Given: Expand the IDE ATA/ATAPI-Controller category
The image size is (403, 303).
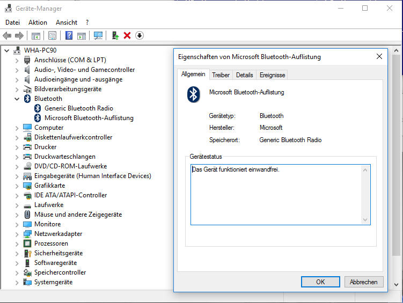Looking at the screenshot, I should [x=17, y=195].
